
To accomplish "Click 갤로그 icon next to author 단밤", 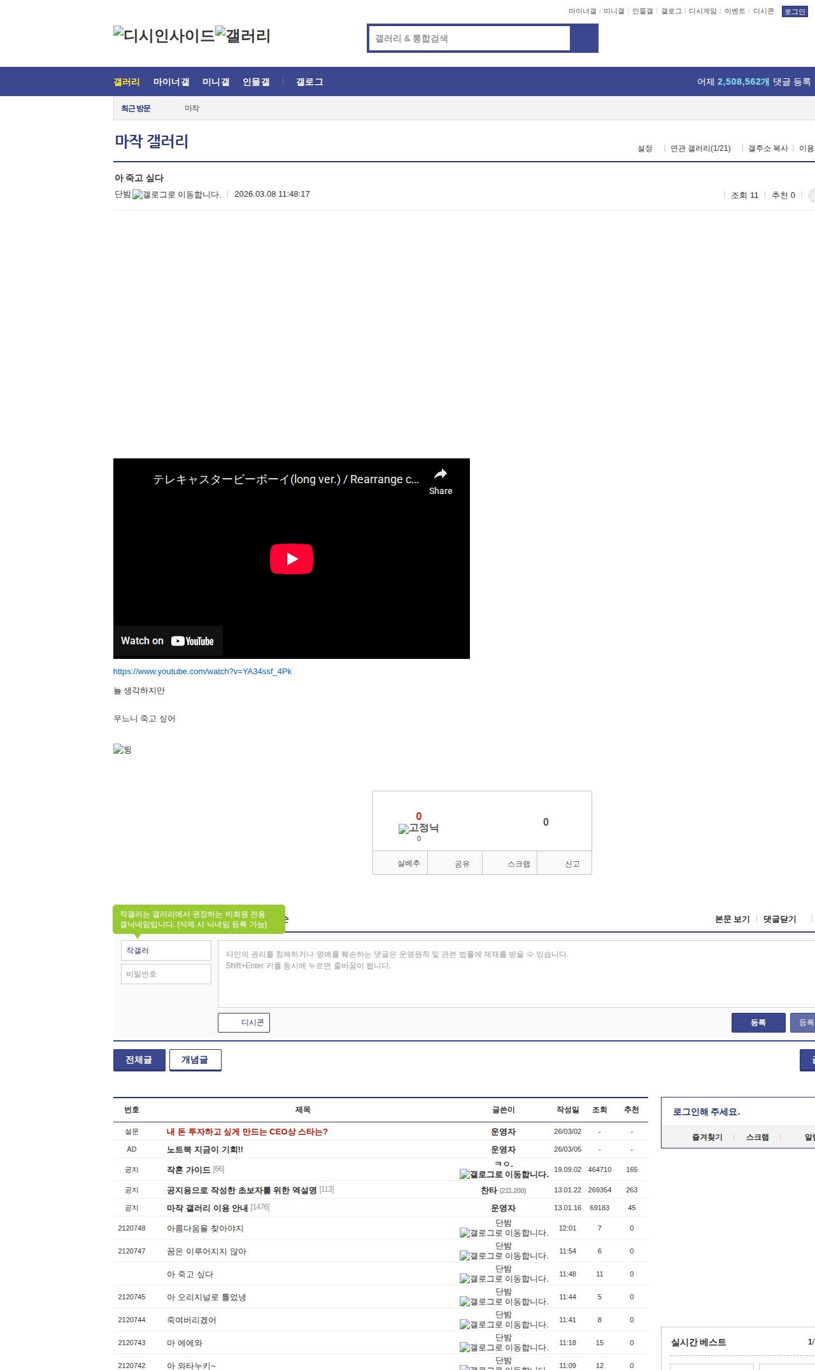I will pyautogui.click(x=176, y=195).
